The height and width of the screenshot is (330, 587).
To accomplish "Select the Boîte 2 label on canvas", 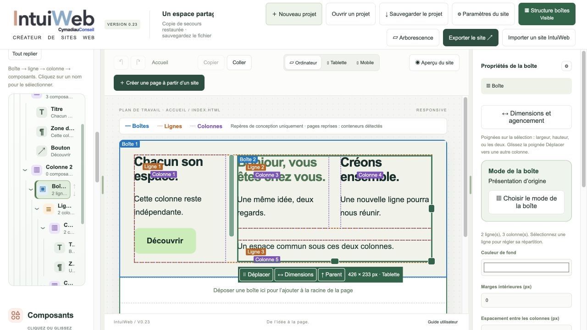I will pyautogui.click(x=248, y=159).
